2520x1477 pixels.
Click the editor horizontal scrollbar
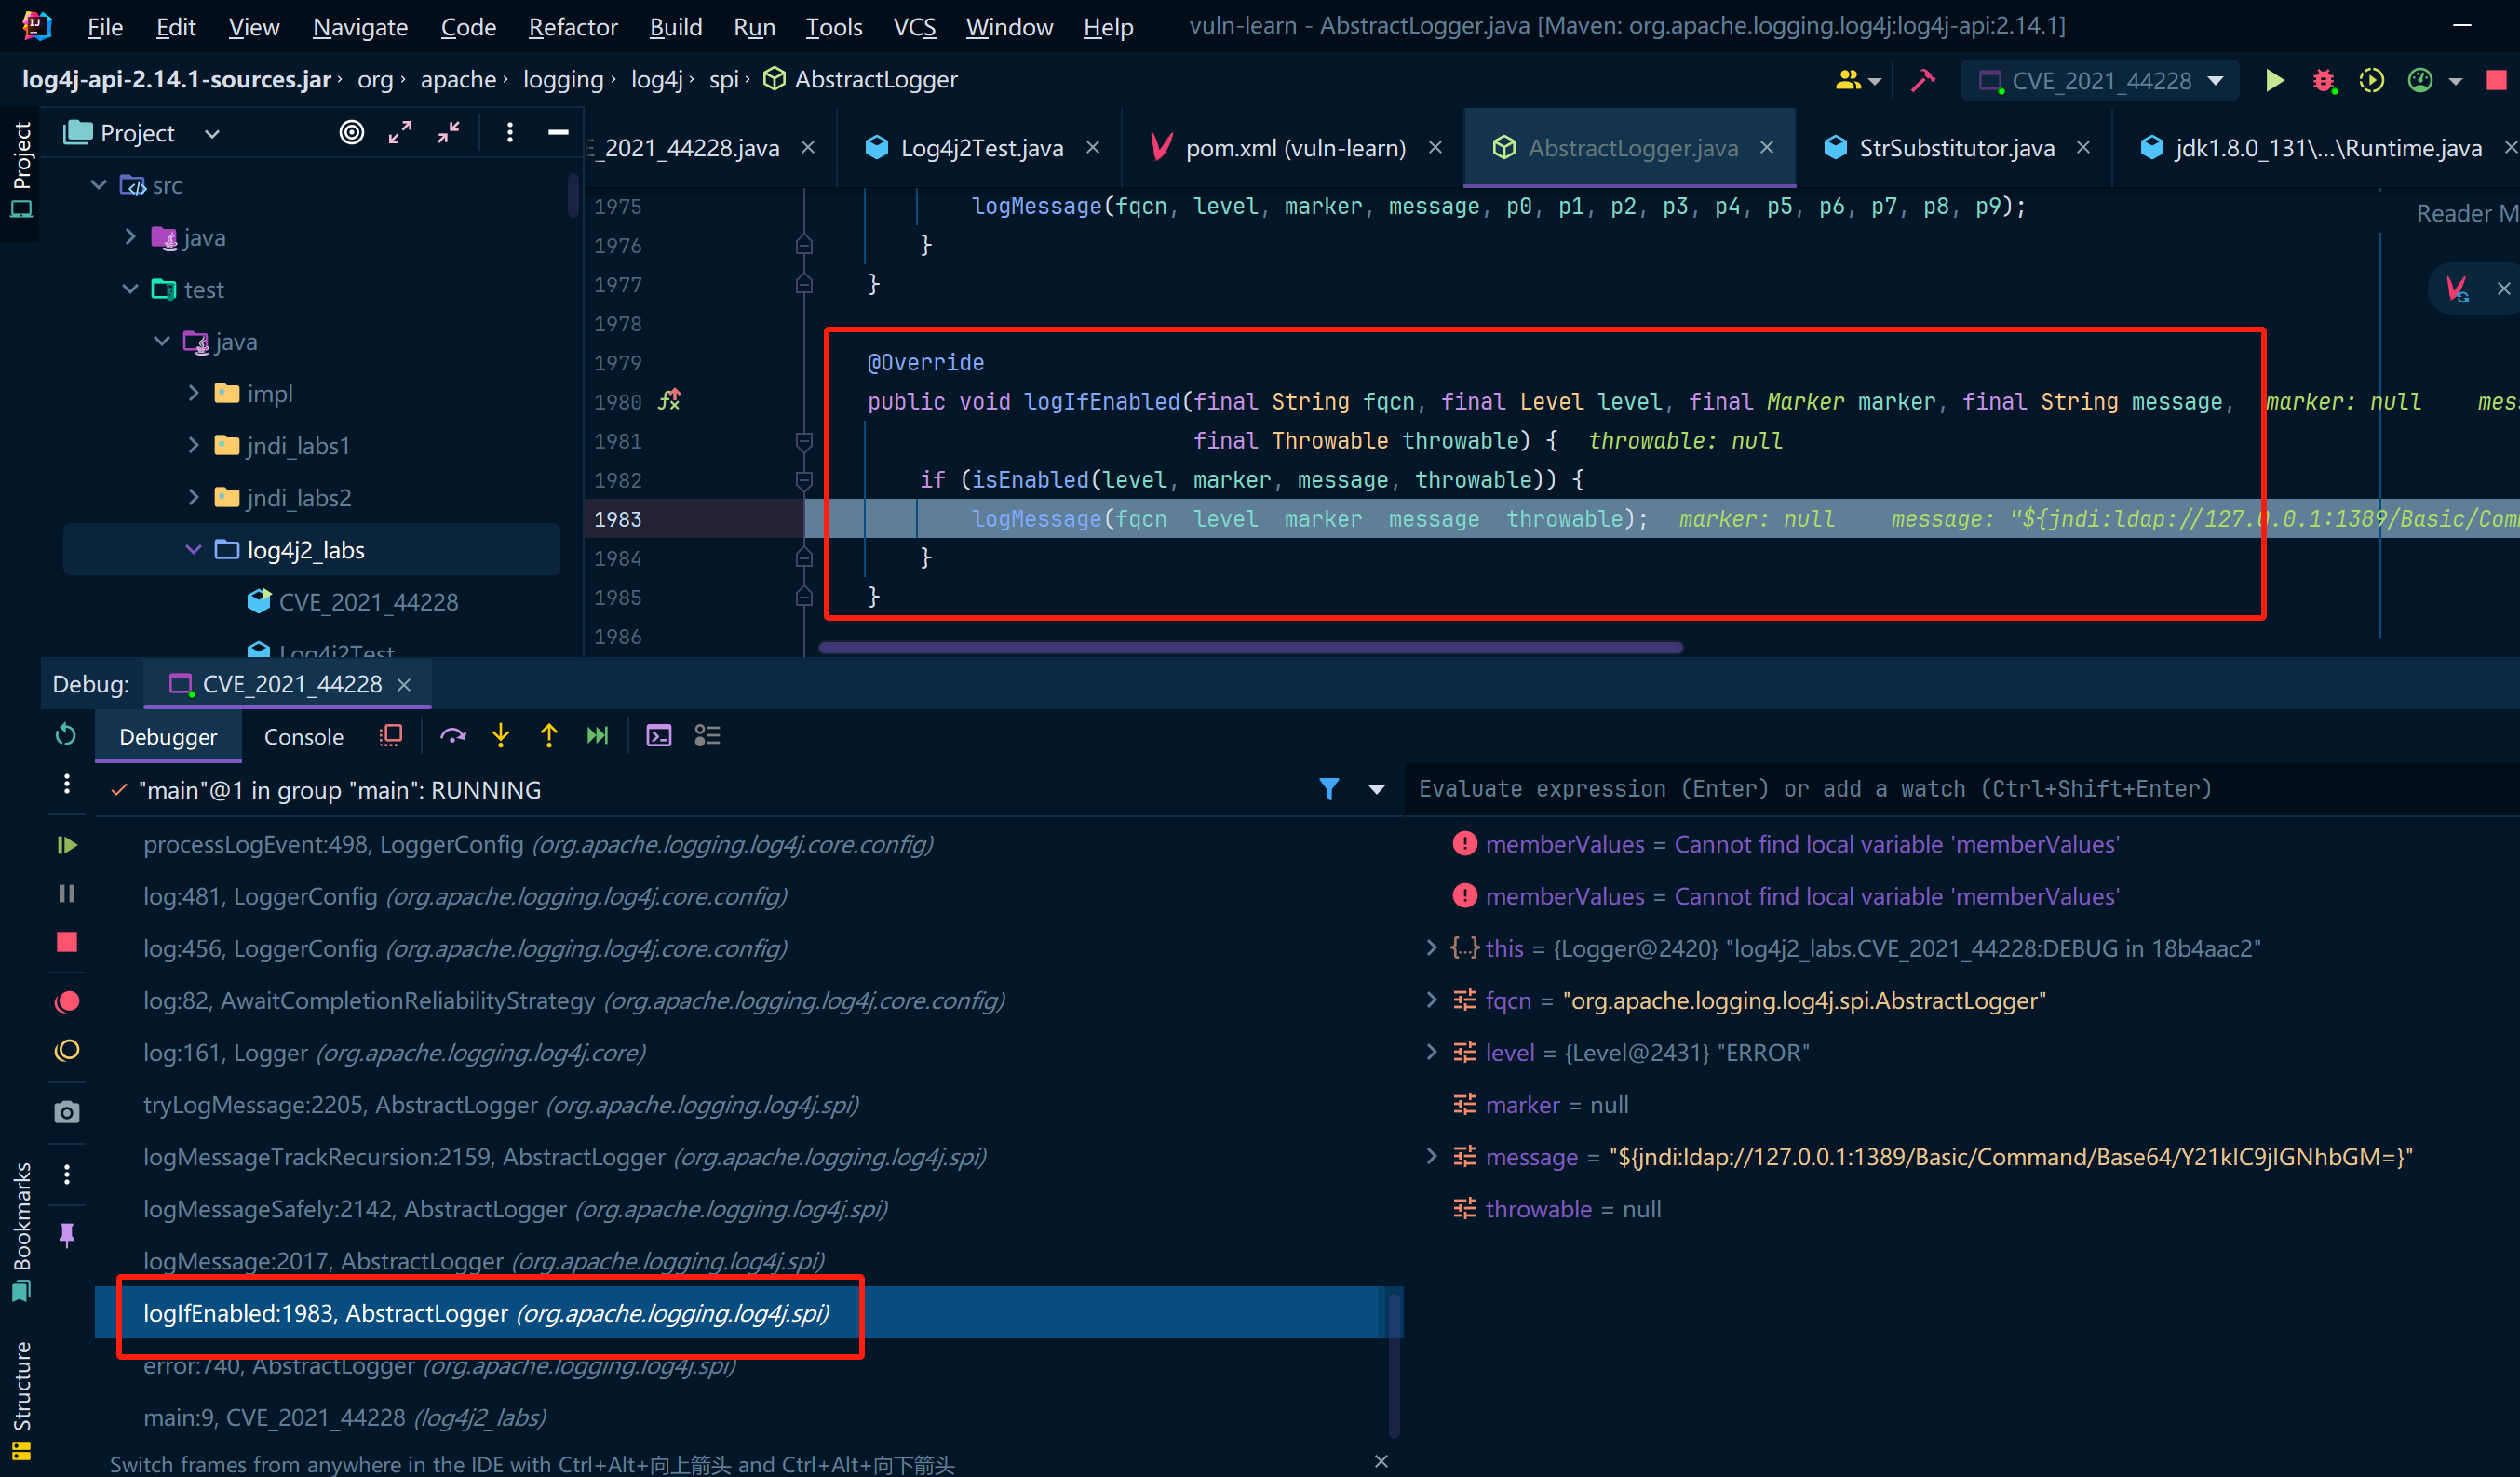[x=1250, y=647]
